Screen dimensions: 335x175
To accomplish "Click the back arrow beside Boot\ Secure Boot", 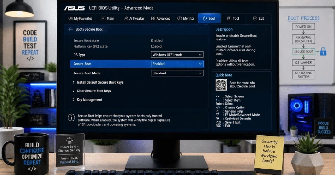I will coord(71,29).
